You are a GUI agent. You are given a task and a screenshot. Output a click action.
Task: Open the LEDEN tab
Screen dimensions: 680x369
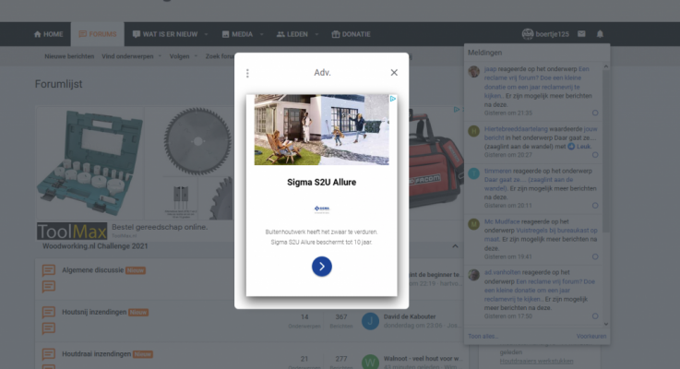pos(292,34)
